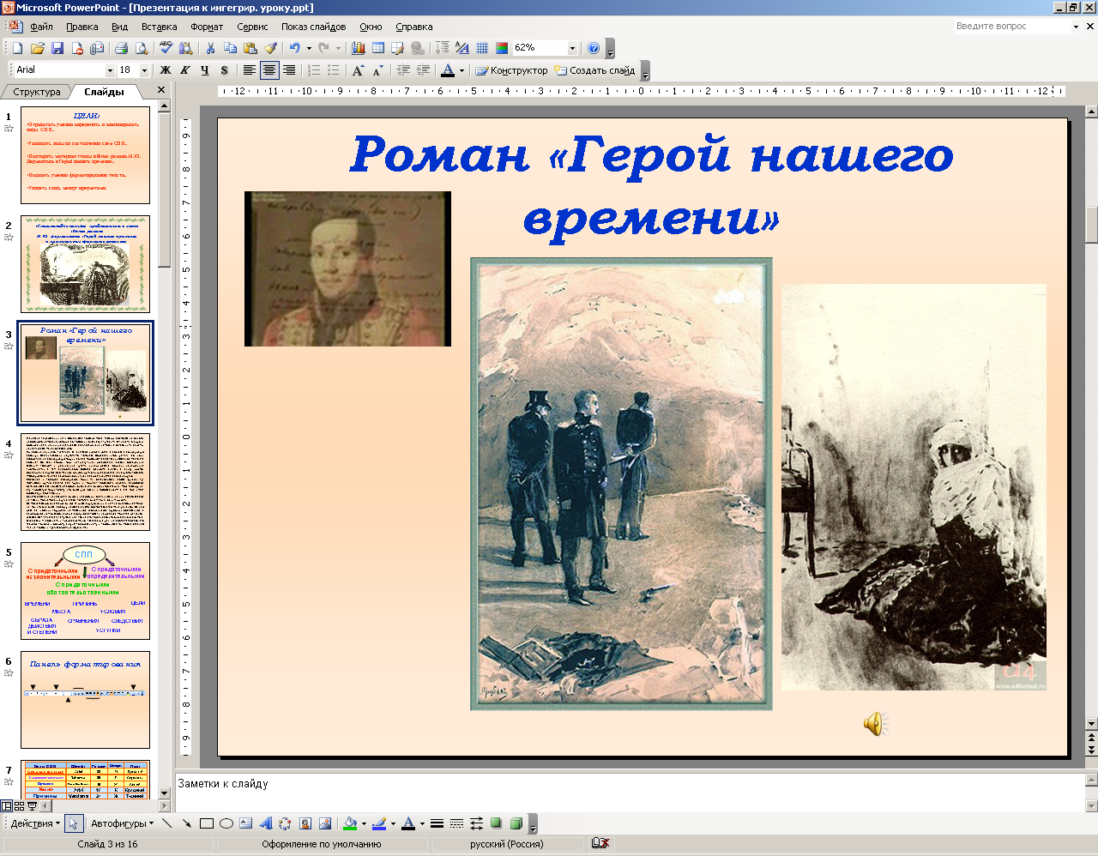1098x856 pixels.
Task: Toggle numbered list formatting
Action: point(314,70)
